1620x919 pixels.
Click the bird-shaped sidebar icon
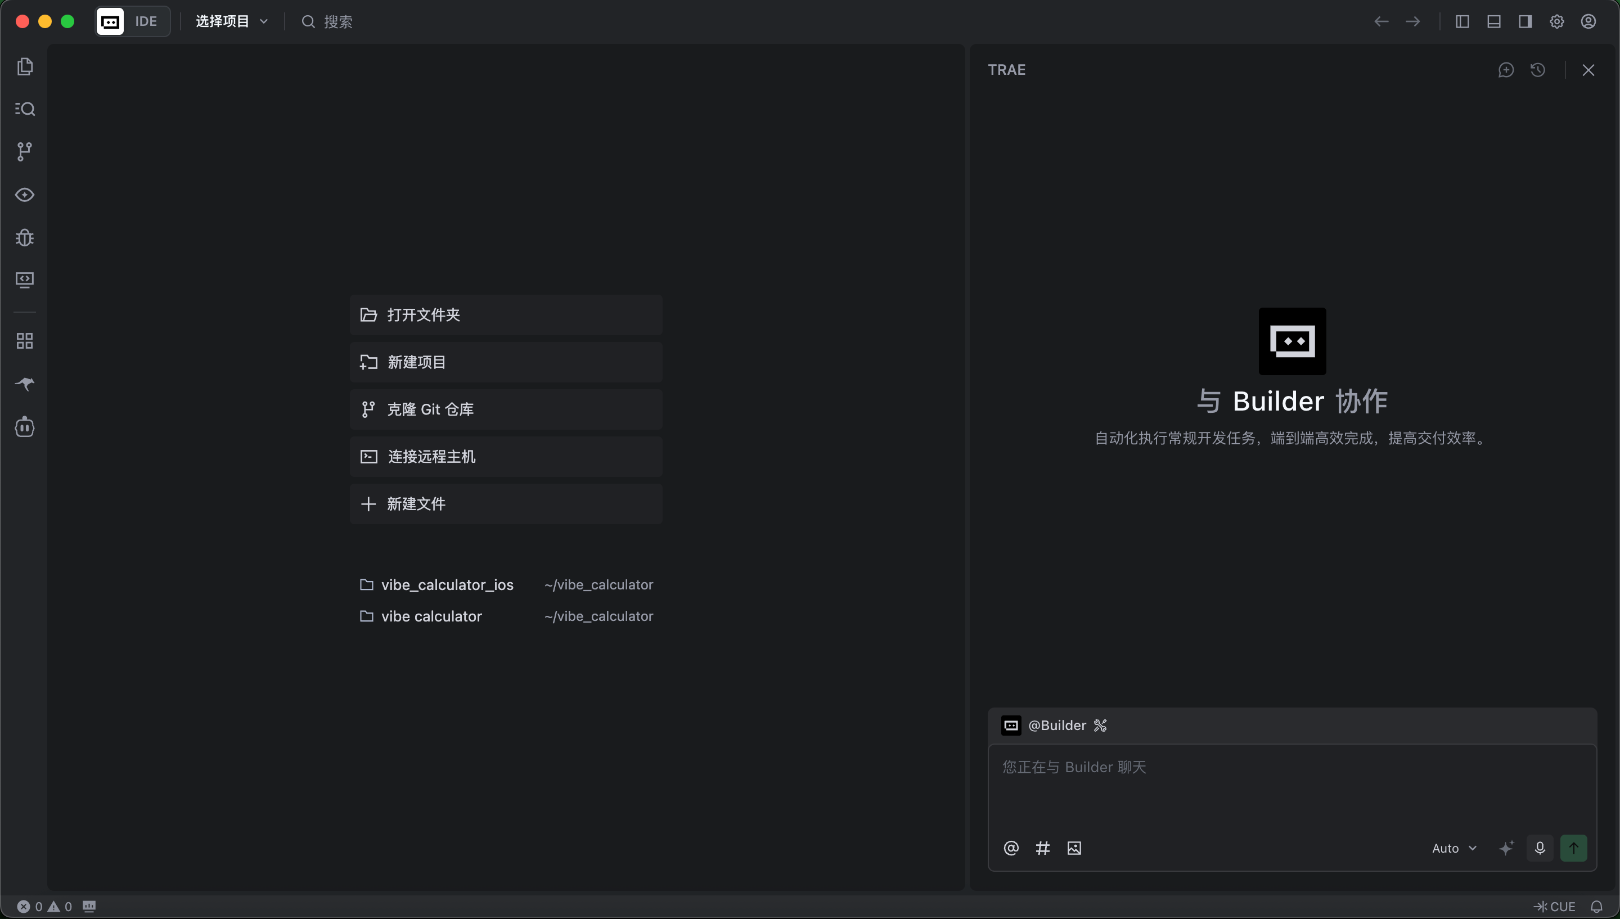click(25, 384)
